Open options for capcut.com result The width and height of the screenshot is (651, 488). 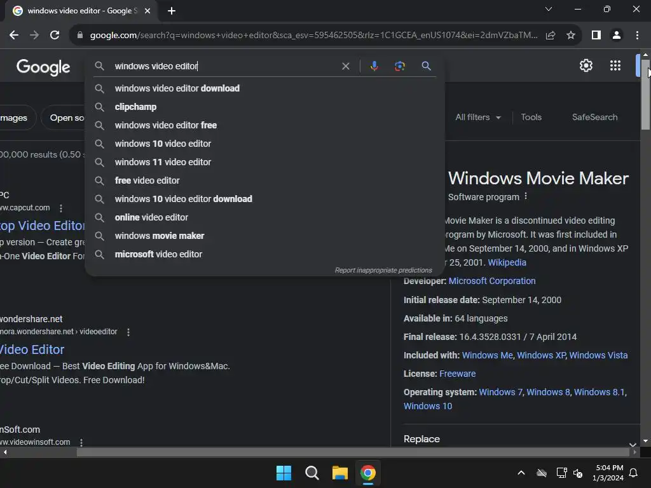61,208
